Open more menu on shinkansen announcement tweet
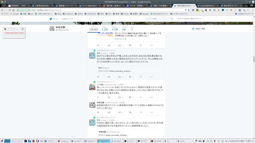This screenshot has height=143, width=255. click(x=151, y=112)
